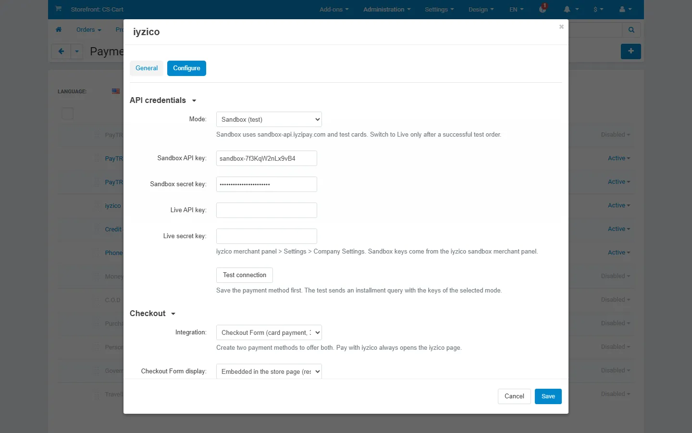Click the Sandbox API key field
692x433 pixels.
[267, 158]
